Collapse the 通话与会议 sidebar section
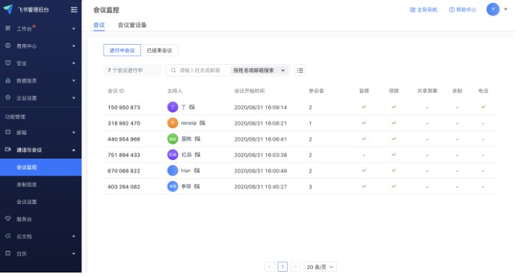This screenshot has height=277, width=520. (74, 150)
